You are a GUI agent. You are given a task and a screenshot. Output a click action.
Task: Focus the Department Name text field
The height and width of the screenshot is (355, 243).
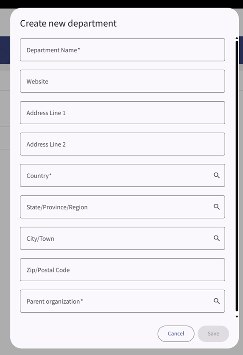click(123, 50)
